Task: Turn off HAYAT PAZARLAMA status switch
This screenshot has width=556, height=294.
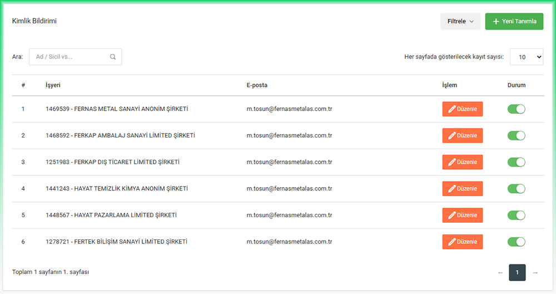Action: 516,215
